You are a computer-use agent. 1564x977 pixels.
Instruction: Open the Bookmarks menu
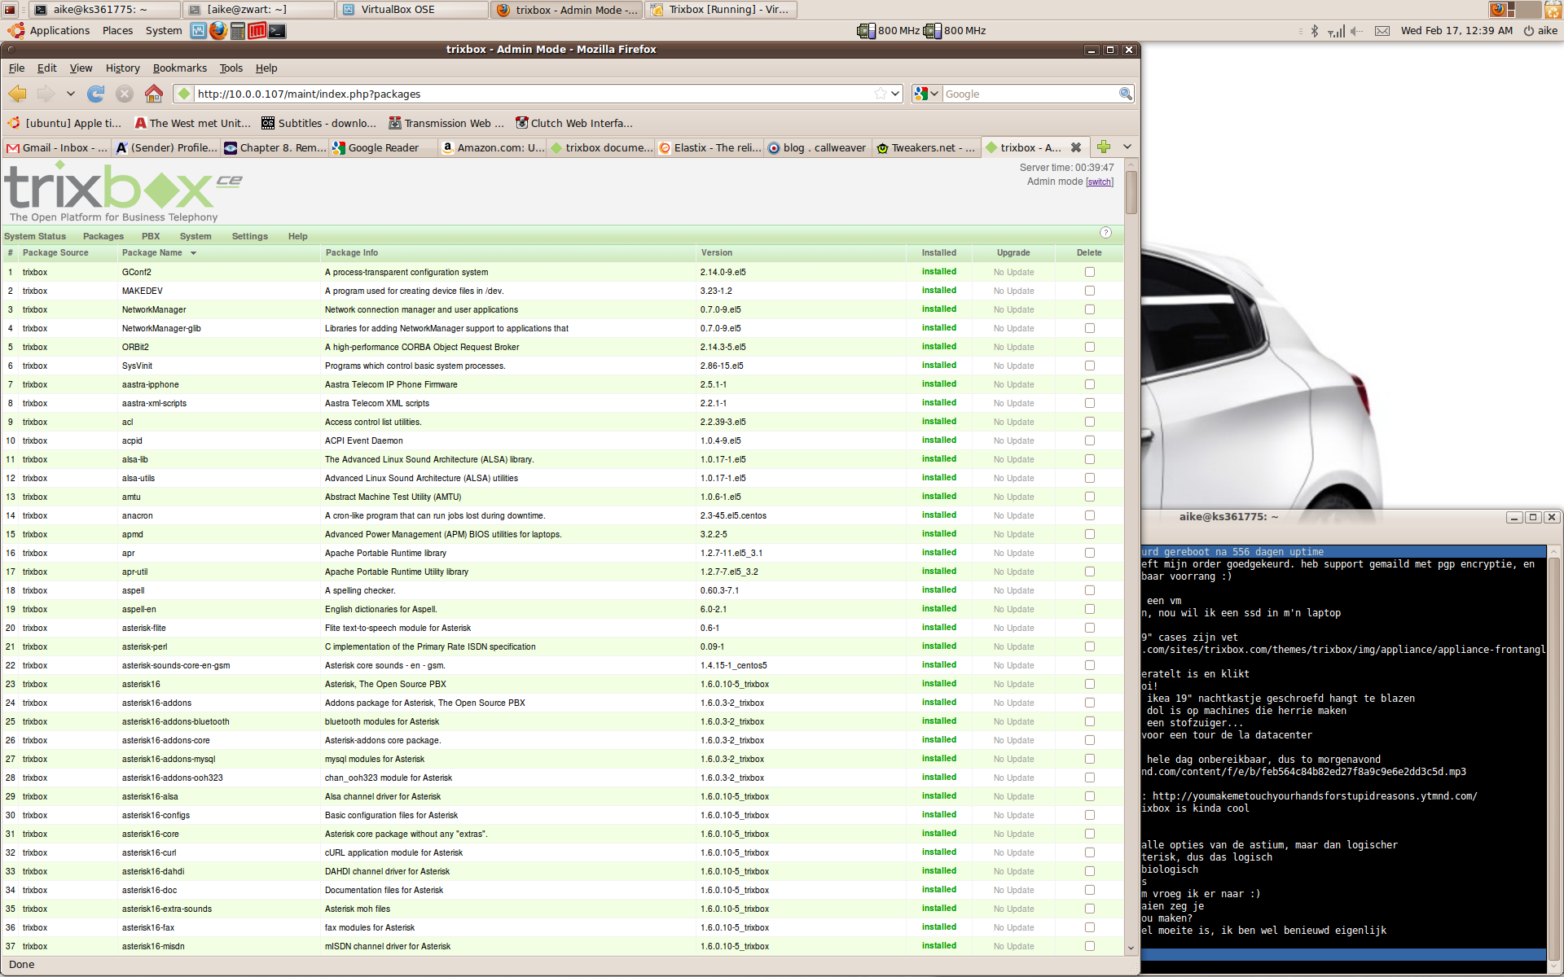pos(179,68)
